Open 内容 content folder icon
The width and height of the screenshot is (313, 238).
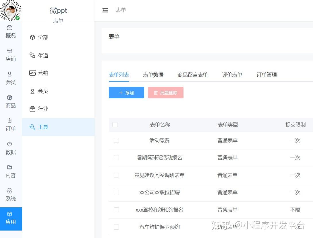click(x=9, y=167)
